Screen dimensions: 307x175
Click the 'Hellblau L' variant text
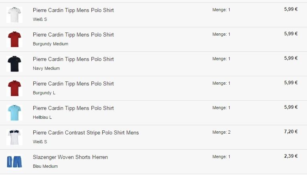42,117
